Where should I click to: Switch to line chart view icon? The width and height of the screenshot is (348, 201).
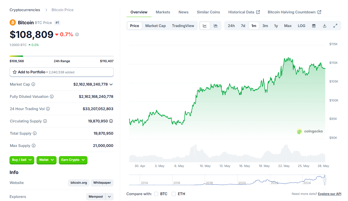coord(205,26)
